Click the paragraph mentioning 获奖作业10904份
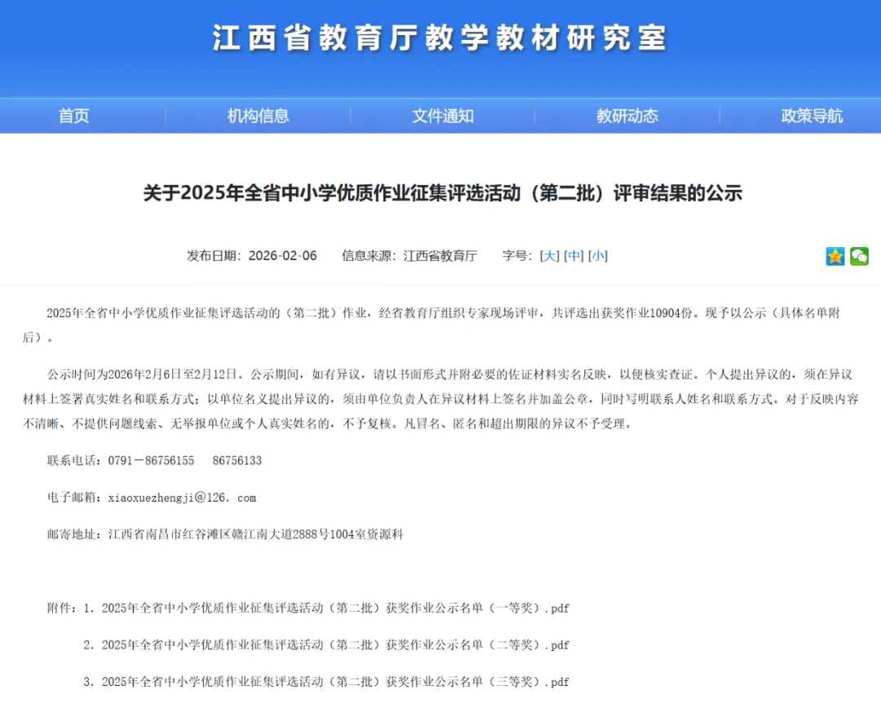The height and width of the screenshot is (708, 881). (432, 325)
